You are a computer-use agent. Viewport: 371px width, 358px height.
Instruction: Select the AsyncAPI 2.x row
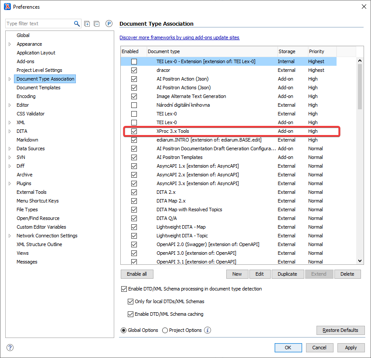(228, 175)
